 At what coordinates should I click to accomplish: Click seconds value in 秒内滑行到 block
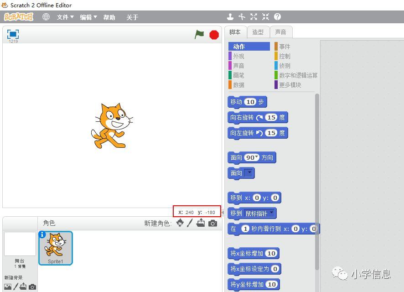tap(245, 229)
